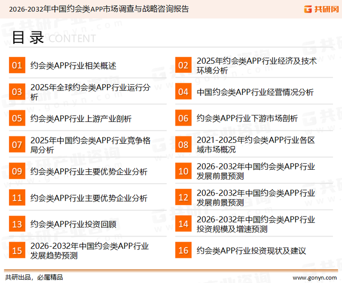Open chapter 约会类APP行业投资回顾
342x283 pixels.
(73, 224)
